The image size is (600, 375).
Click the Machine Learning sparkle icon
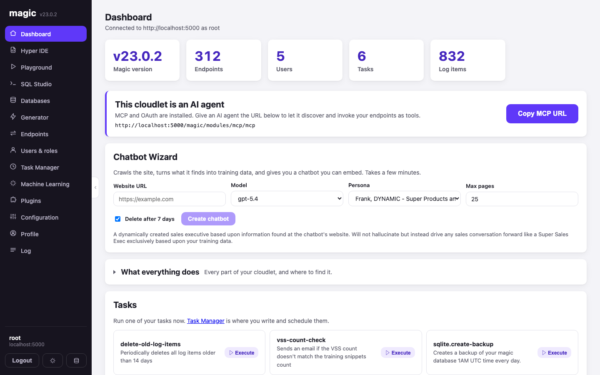pyautogui.click(x=13, y=184)
